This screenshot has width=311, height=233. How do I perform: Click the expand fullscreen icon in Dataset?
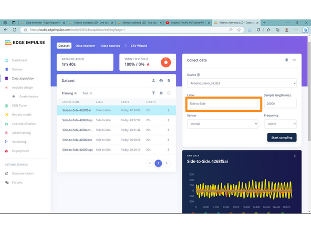(169, 93)
